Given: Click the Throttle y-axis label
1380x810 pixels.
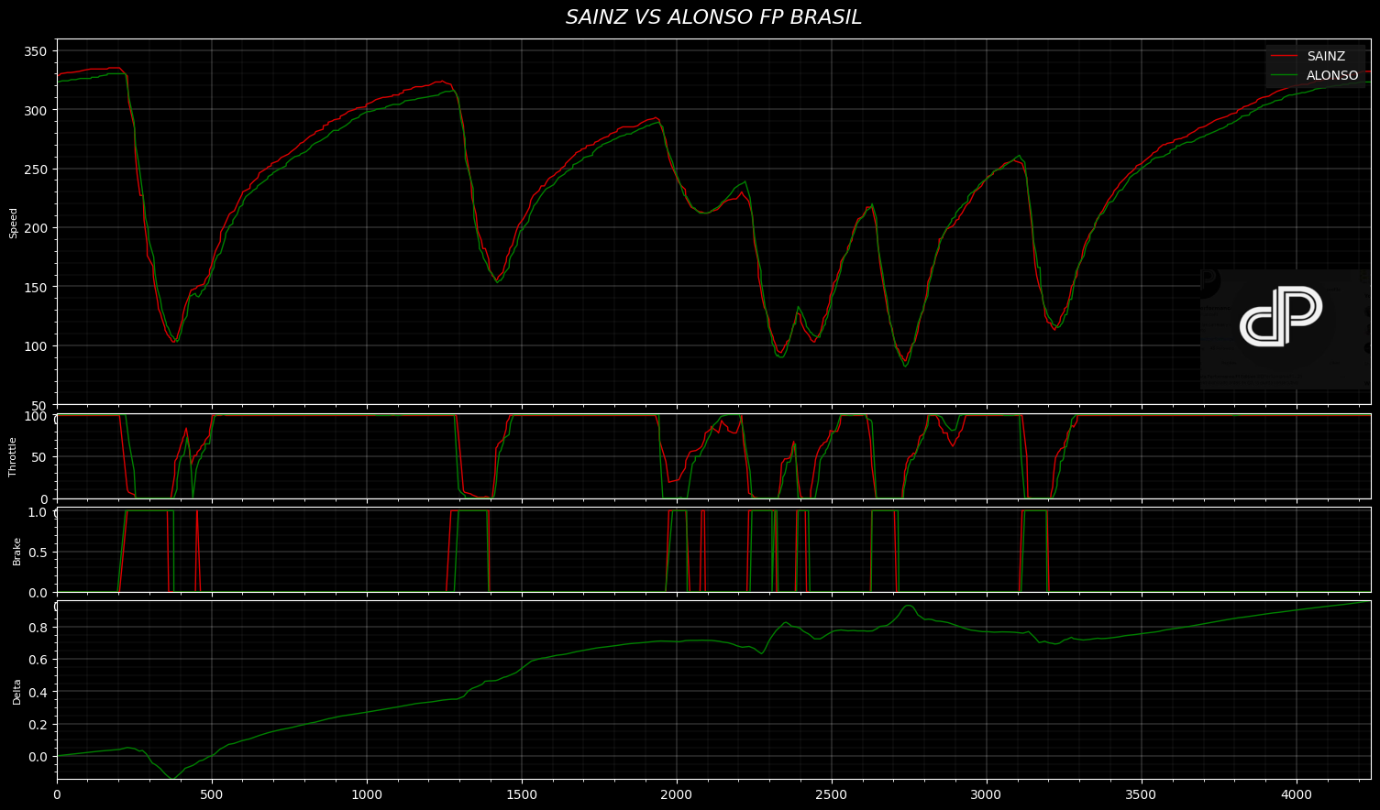Looking at the screenshot, I should (x=14, y=456).
